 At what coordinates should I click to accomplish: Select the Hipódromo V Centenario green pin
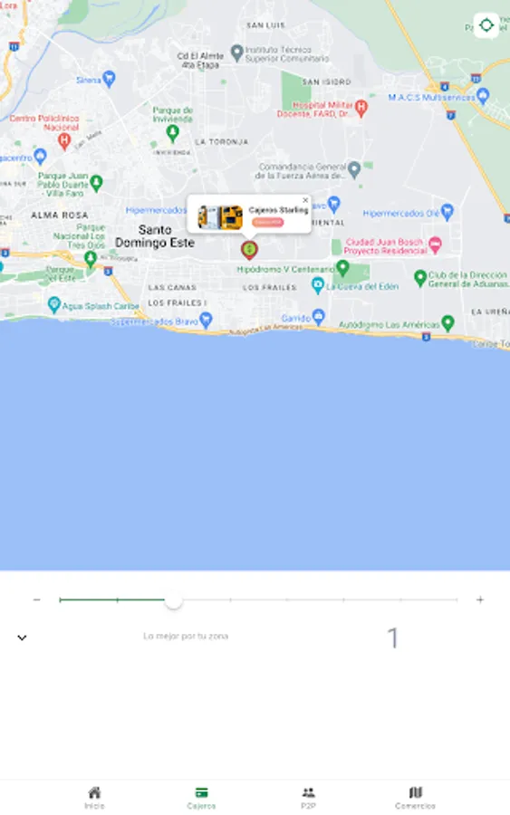pyautogui.click(x=342, y=268)
